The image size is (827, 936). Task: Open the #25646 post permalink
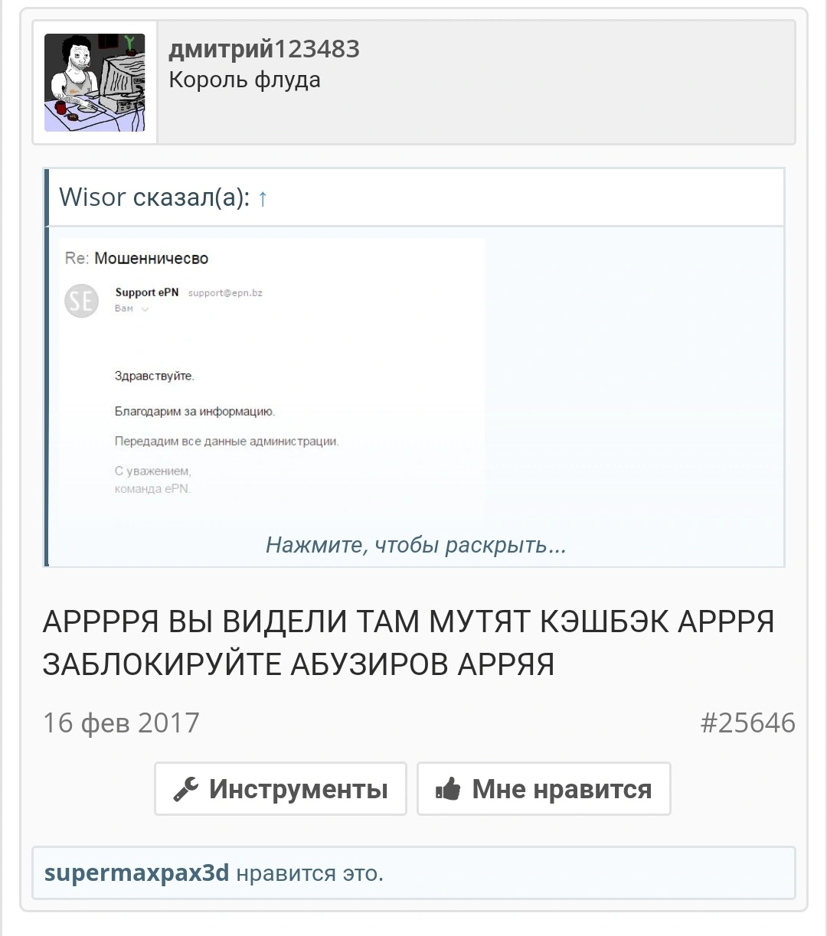(747, 722)
